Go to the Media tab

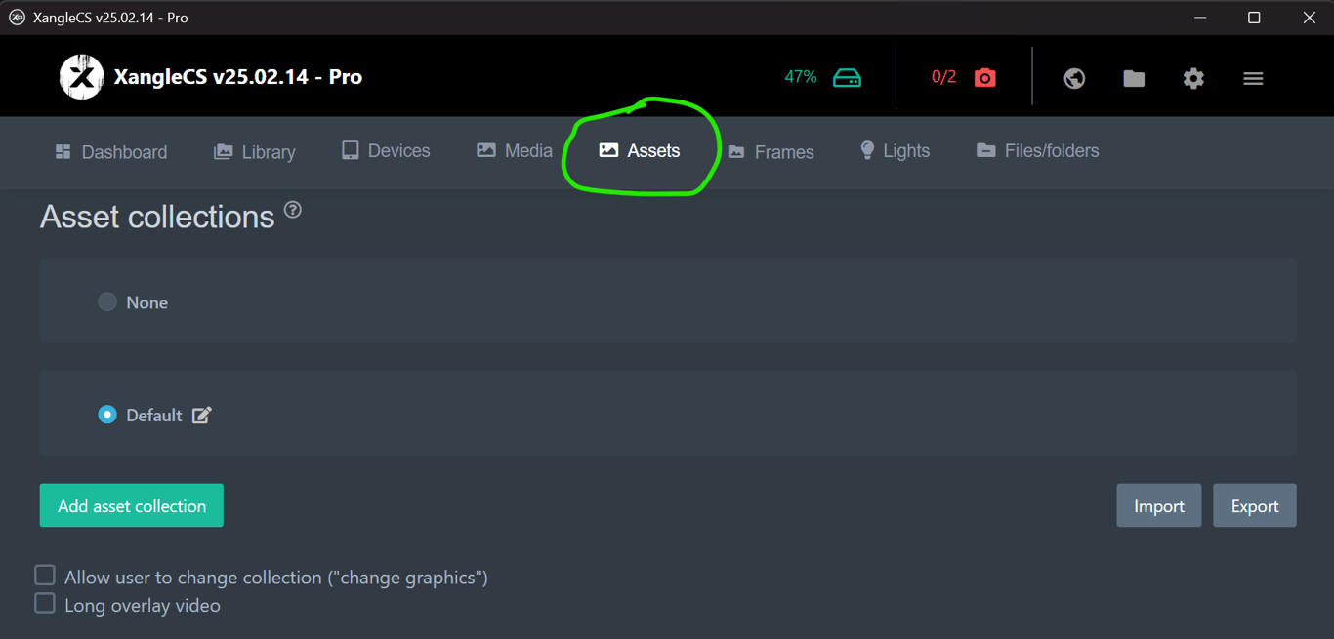[x=515, y=151]
